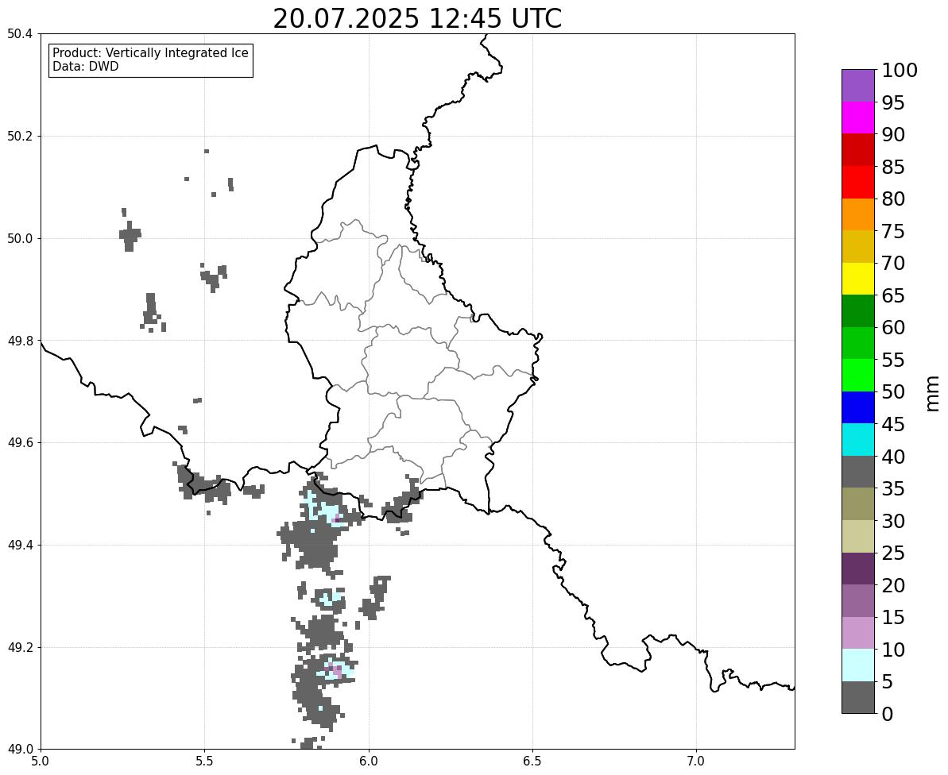
Task: Select the bright red 80-85 colorbar swatch
Action: pyautogui.click(x=858, y=183)
